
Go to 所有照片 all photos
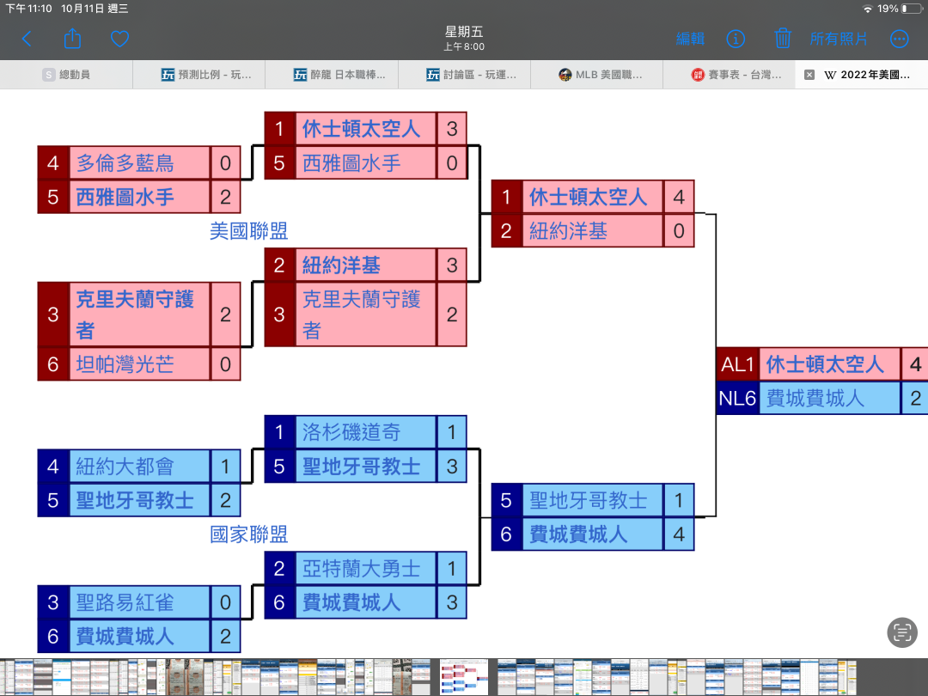[x=839, y=39]
